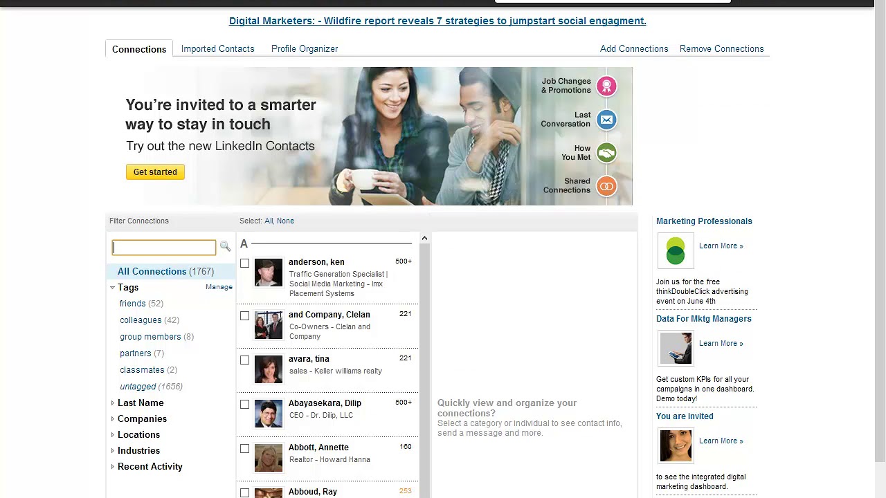This screenshot has height=498, width=886.
Task: Open Dilip Abayasekara's profile photo
Action: tap(269, 414)
